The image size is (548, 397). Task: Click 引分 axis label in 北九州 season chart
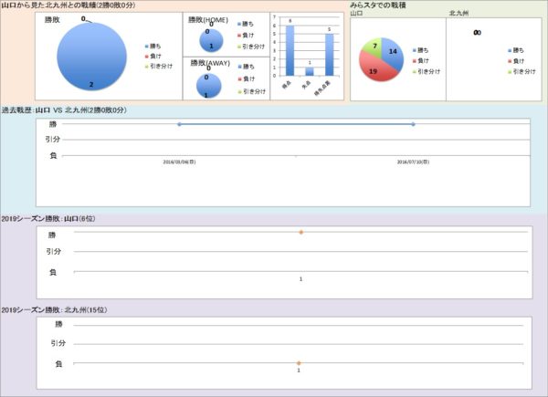pos(58,343)
